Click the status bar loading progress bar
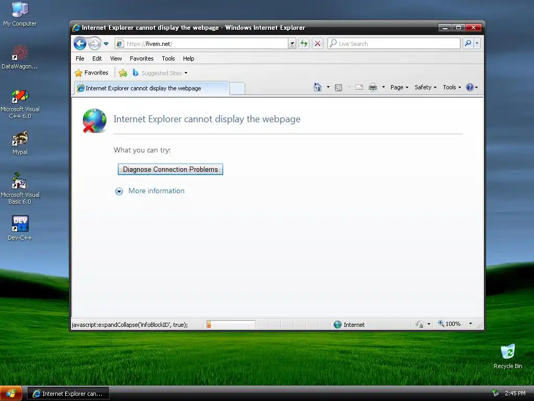This screenshot has width=534, height=401. [230, 325]
